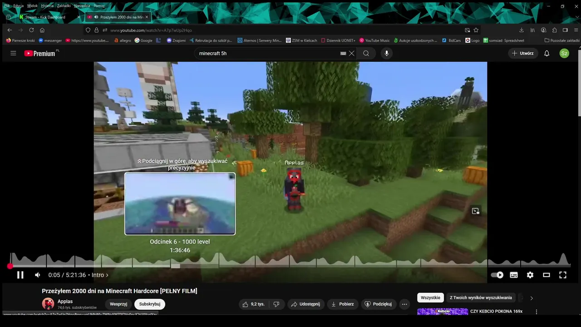581x327 pixels.
Task: Open the on-screen keyboard icon in search
Action: pos(343,53)
